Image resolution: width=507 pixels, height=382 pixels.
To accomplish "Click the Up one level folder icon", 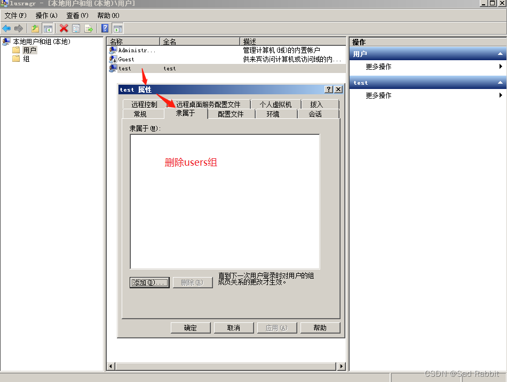I will click(x=35, y=29).
